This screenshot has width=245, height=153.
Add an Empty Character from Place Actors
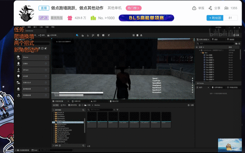(x=33, y=64)
